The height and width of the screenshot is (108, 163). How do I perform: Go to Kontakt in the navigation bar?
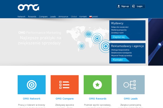point(83,17)
